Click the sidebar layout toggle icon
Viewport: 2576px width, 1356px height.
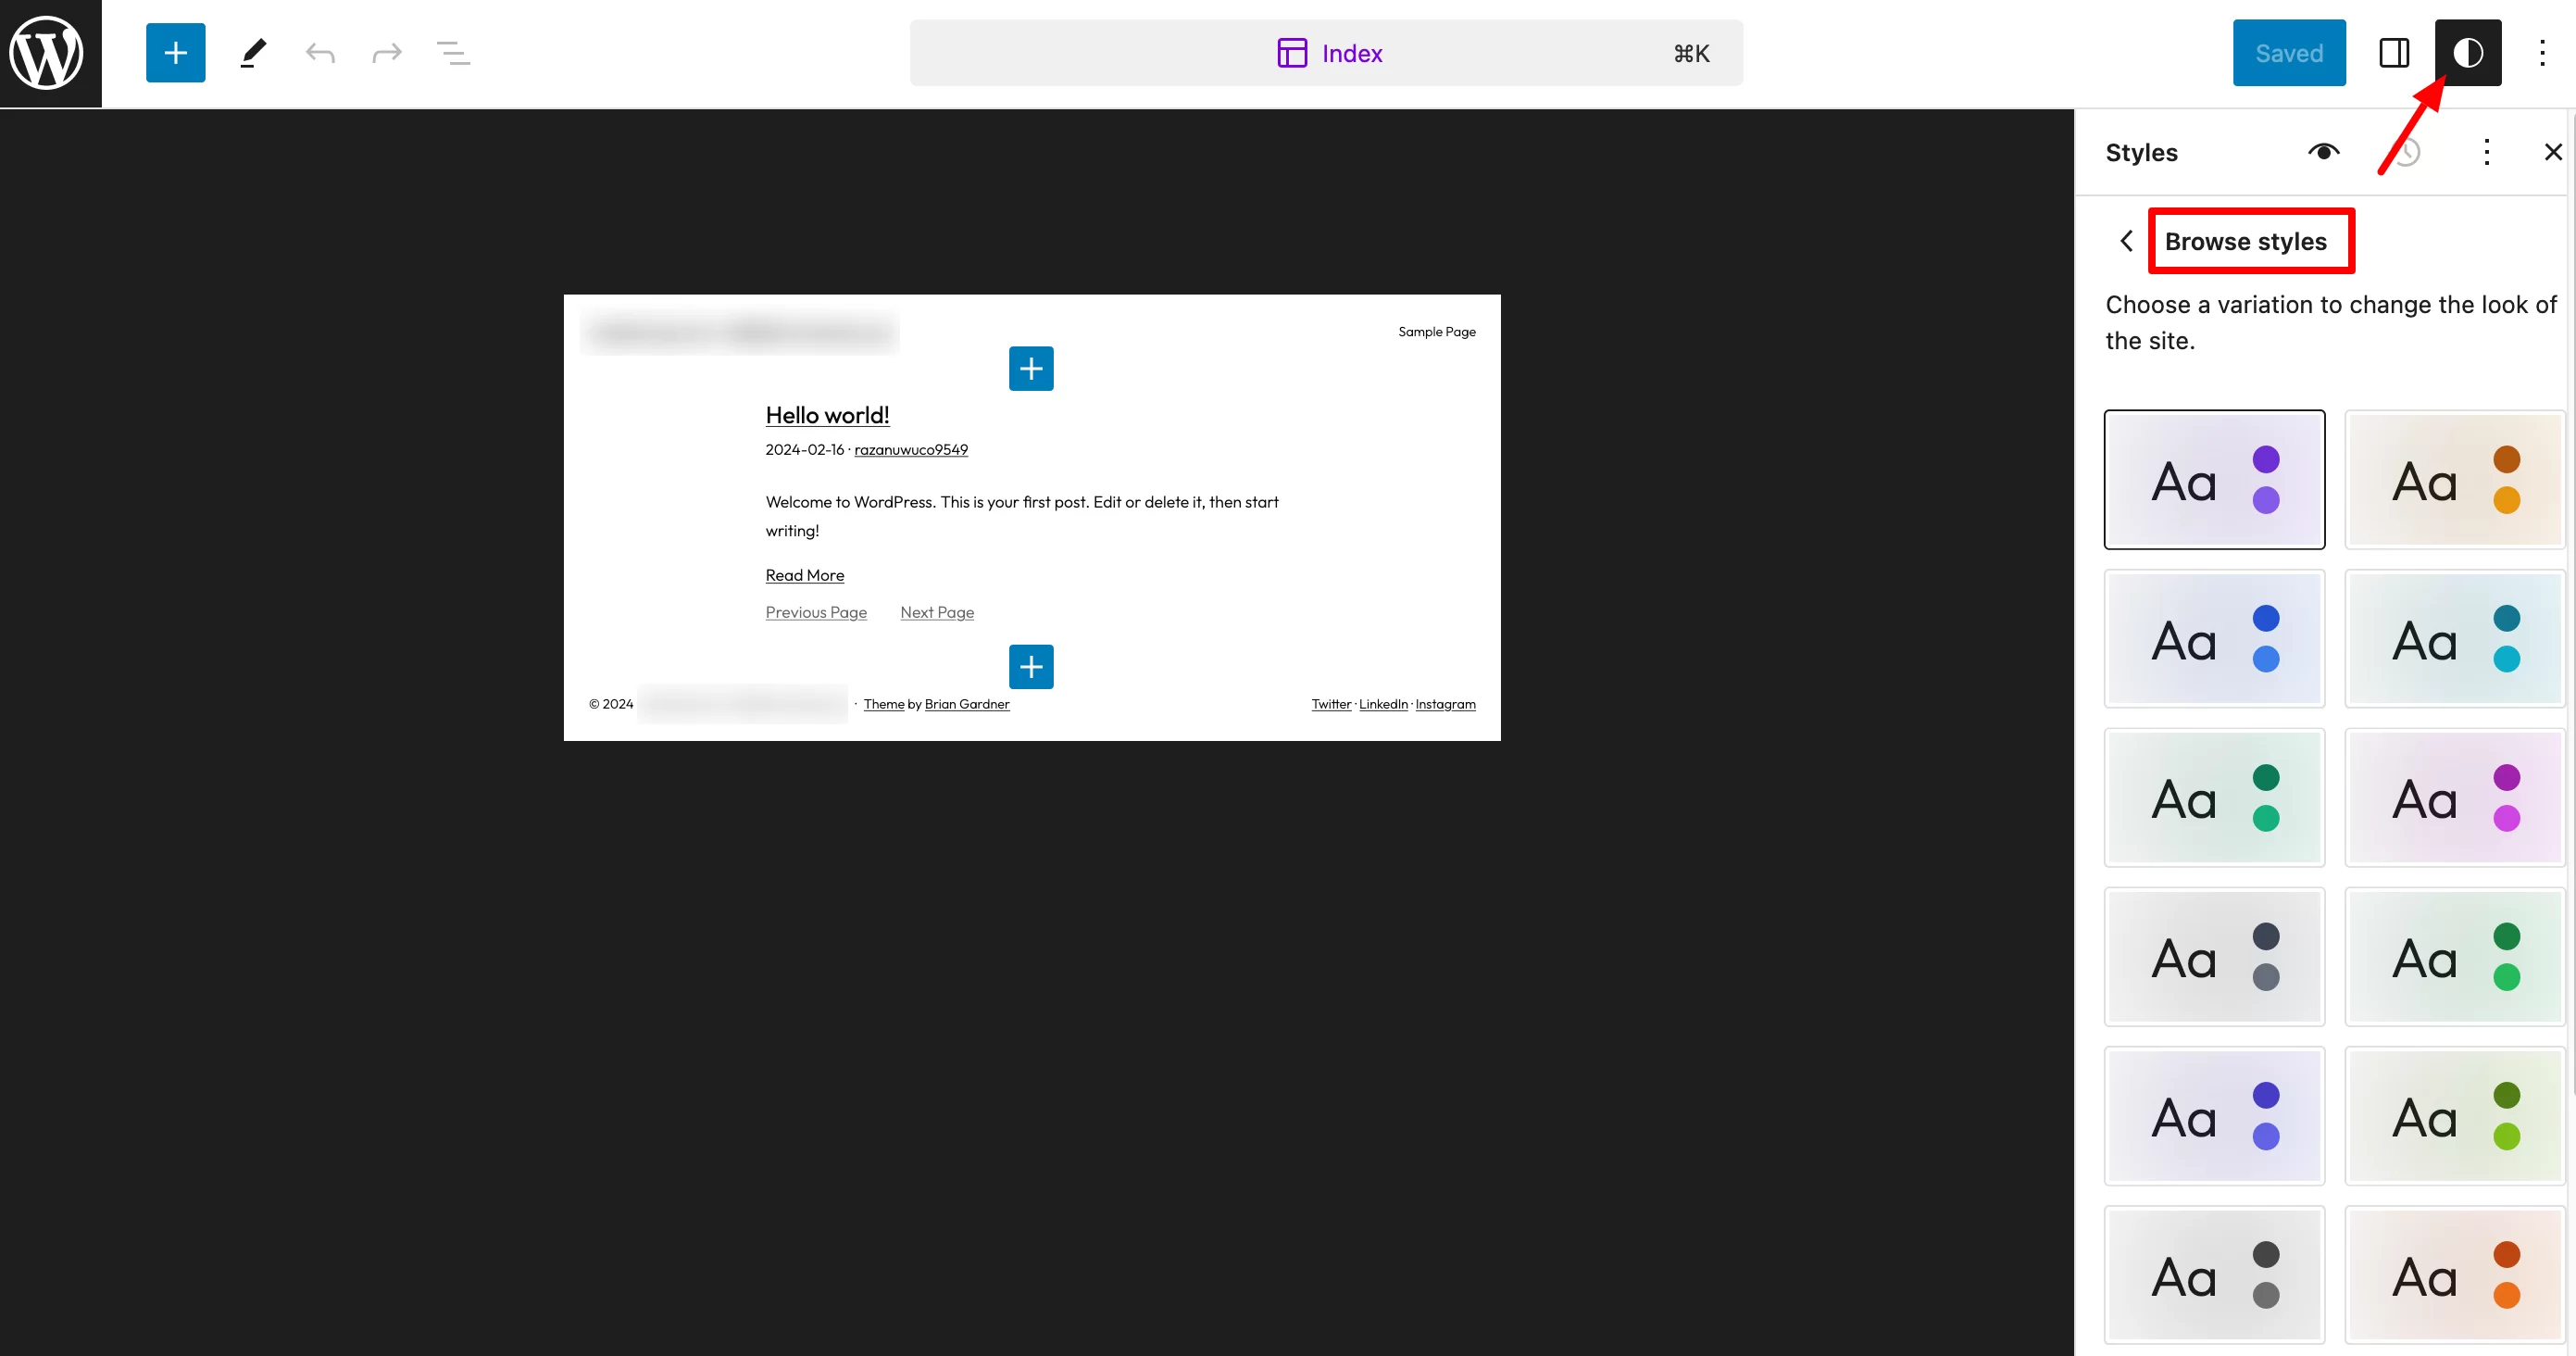pos(2394,51)
